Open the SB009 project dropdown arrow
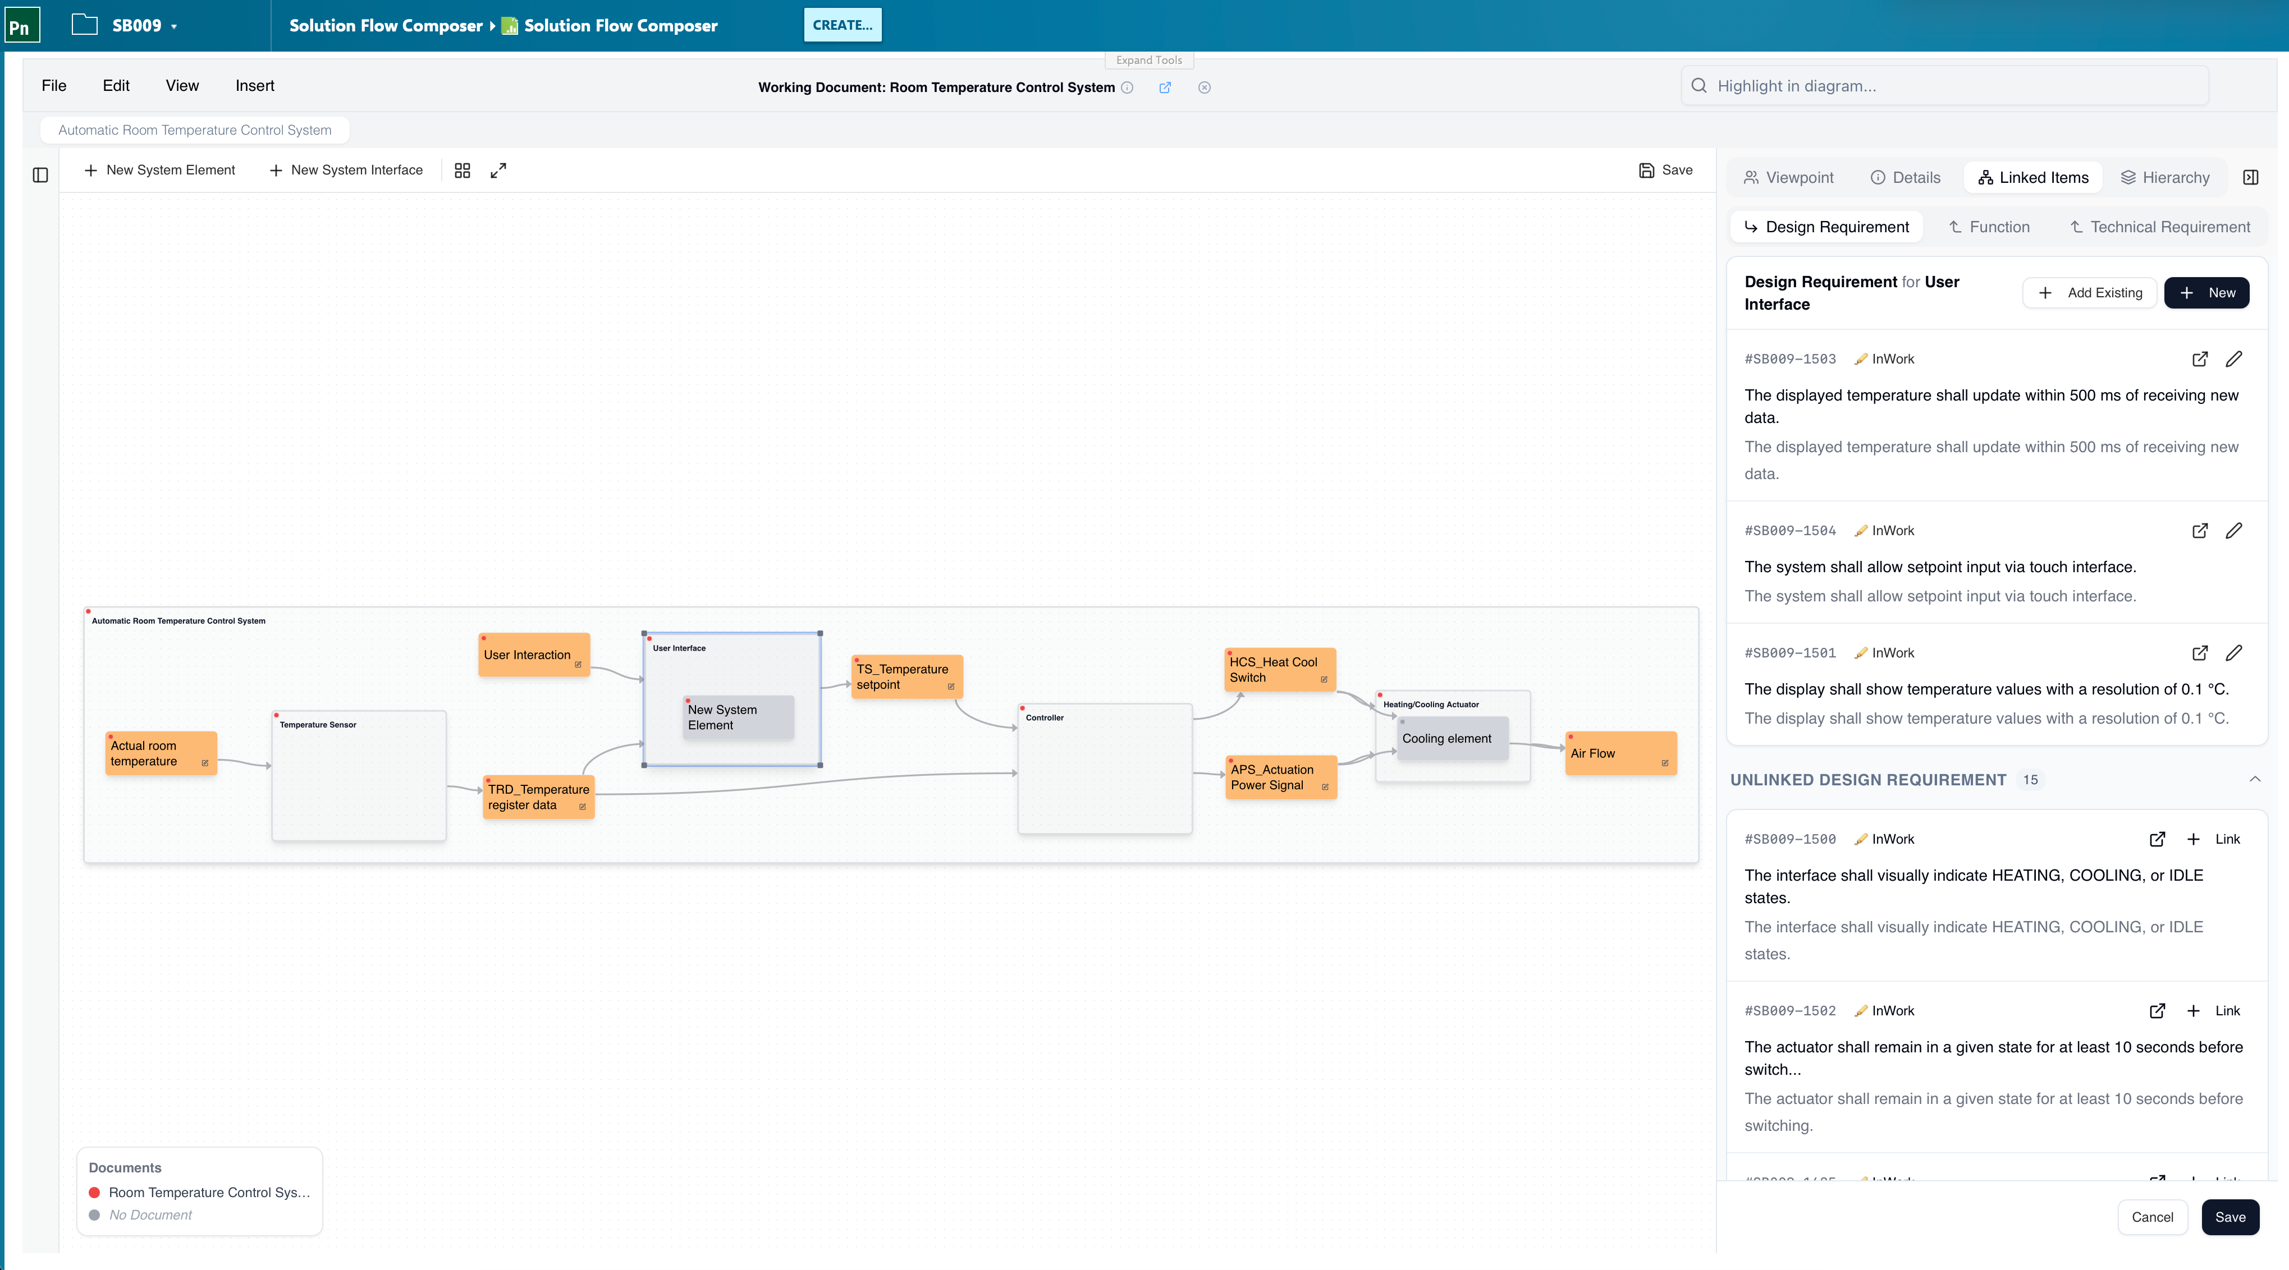The image size is (2289, 1270). [x=174, y=26]
